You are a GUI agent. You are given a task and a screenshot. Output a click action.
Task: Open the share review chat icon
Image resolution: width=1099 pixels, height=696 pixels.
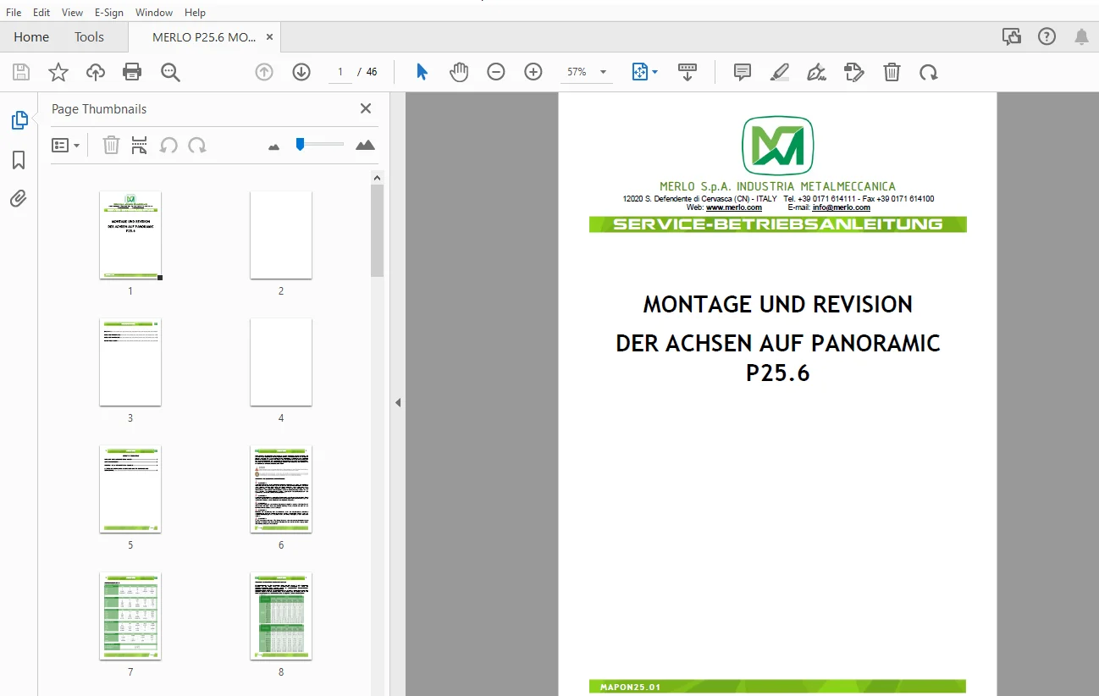tap(1011, 36)
